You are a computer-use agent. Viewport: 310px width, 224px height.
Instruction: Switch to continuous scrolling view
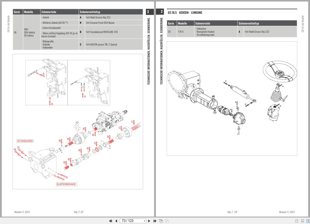click(x=302, y=221)
